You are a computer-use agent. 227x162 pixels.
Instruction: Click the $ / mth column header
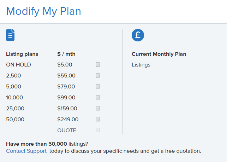(66, 54)
